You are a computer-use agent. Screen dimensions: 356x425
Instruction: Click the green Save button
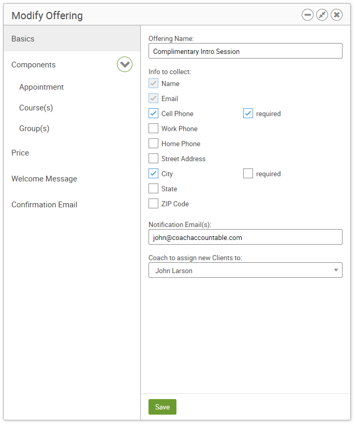point(162,407)
